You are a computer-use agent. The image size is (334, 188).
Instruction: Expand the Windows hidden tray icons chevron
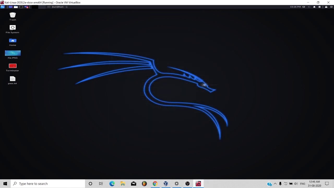tap(275, 184)
